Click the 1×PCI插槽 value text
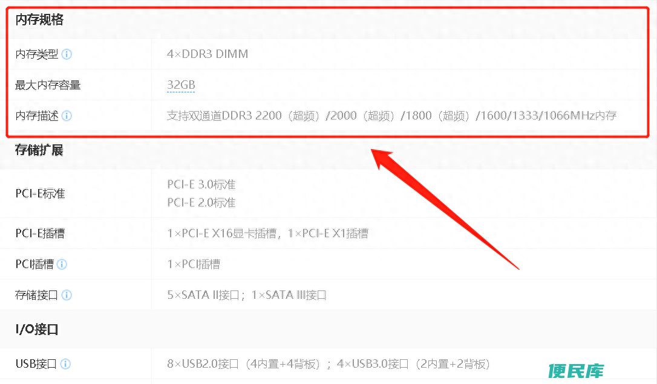This screenshot has width=657, height=384. (194, 264)
